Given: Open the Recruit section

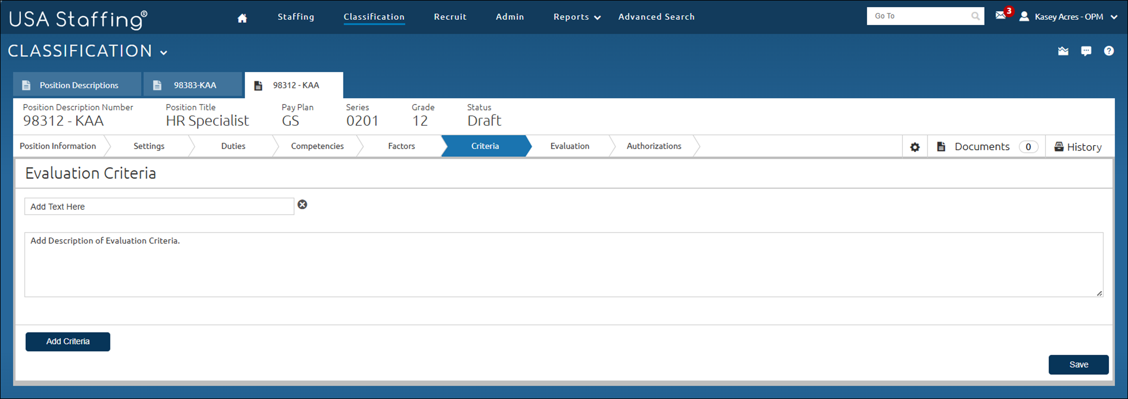Looking at the screenshot, I should click(450, 17).
